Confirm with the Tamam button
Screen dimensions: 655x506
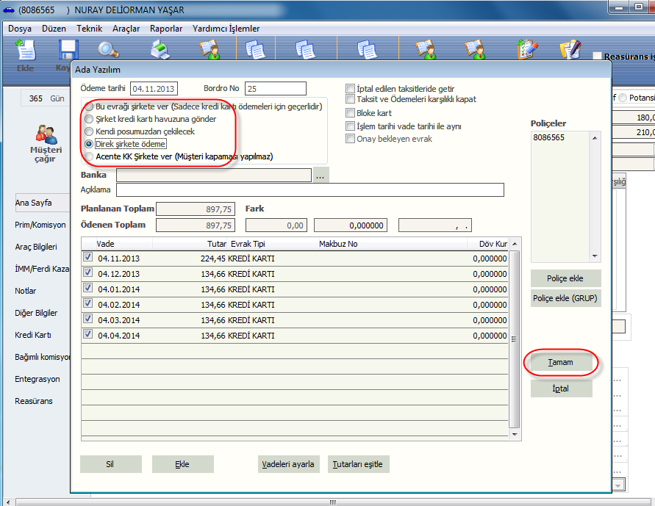click(x=560, y=363)
